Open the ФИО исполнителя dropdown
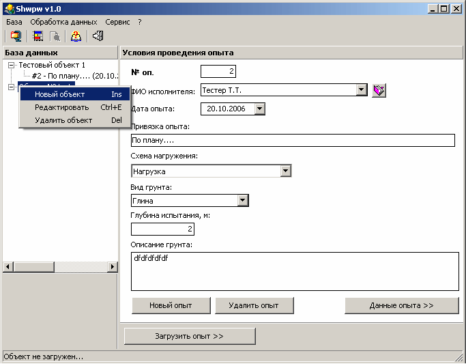This screenshot has width=466, height=364. (x=362, y=90)
